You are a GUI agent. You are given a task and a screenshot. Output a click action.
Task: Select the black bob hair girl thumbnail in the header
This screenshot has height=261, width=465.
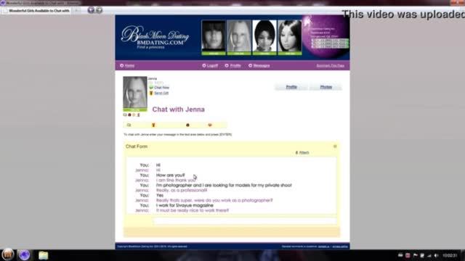click(264, 38)
